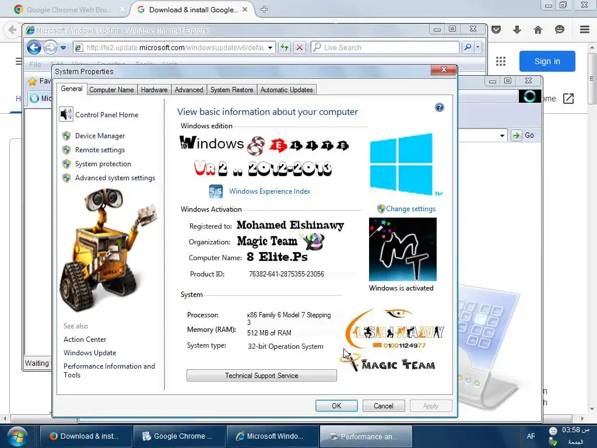Open Favorites star in Internet Explorer

coord(33,81)
